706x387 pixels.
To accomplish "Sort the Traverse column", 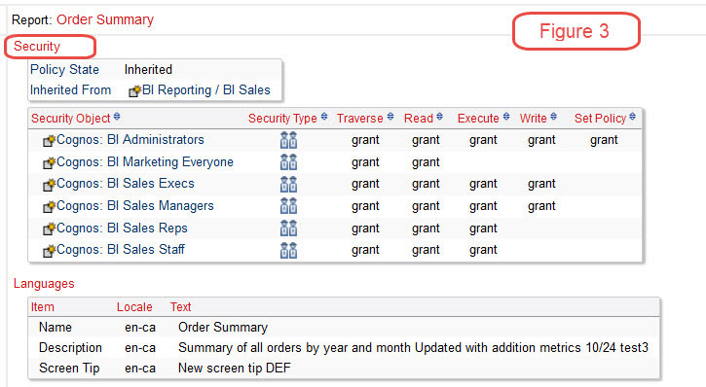I will coord(390,117).
